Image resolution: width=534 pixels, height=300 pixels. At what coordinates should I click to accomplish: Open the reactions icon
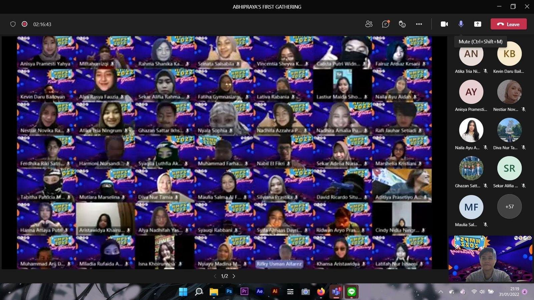(402, 24)
